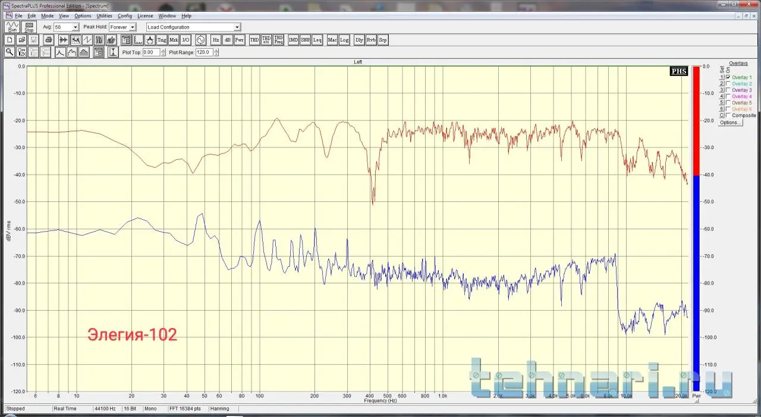Click the Plot Range stepper arrows
The width and height of the screenshot is (761, 417).
coord(216,52)
